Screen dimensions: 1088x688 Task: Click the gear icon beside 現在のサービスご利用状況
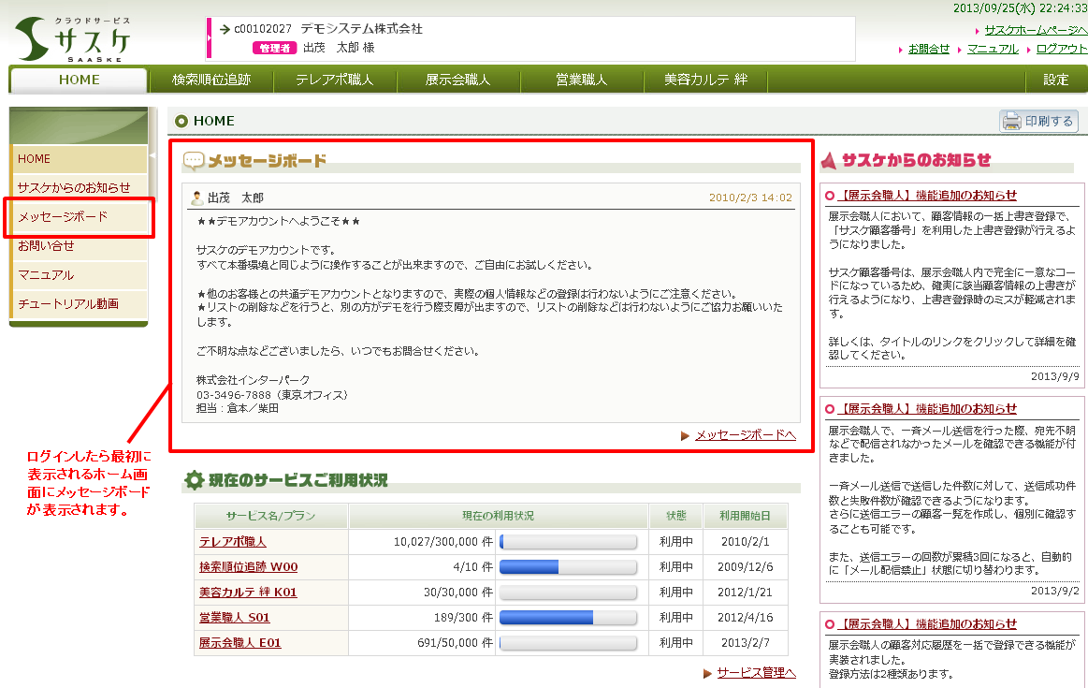(194, 480)
